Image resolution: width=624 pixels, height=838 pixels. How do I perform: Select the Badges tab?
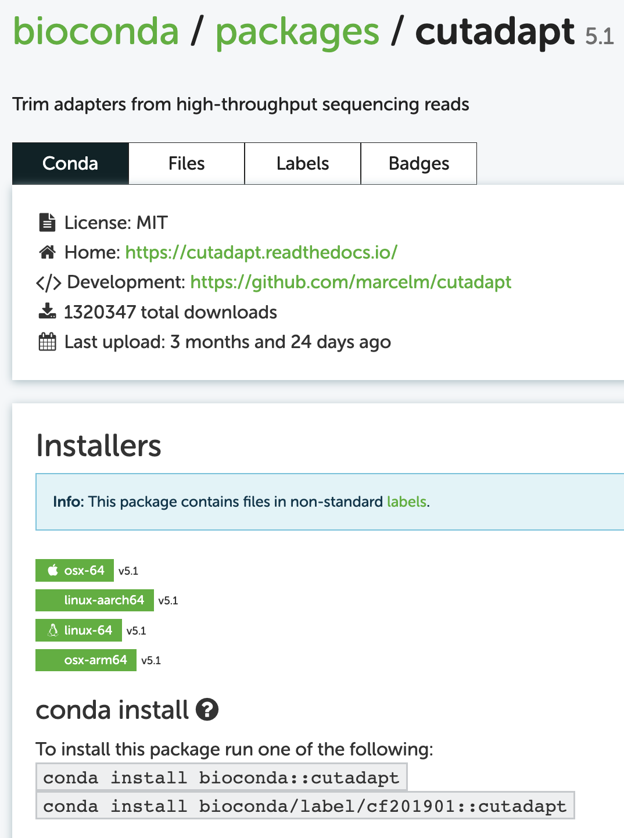pyautogui.click(x=419, y=163)
